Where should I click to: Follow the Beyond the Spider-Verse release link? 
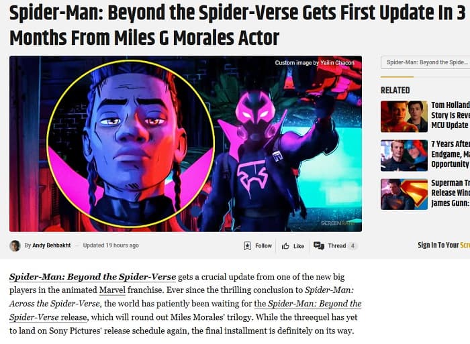185,310
